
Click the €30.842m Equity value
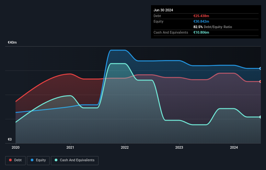[201, 21]
